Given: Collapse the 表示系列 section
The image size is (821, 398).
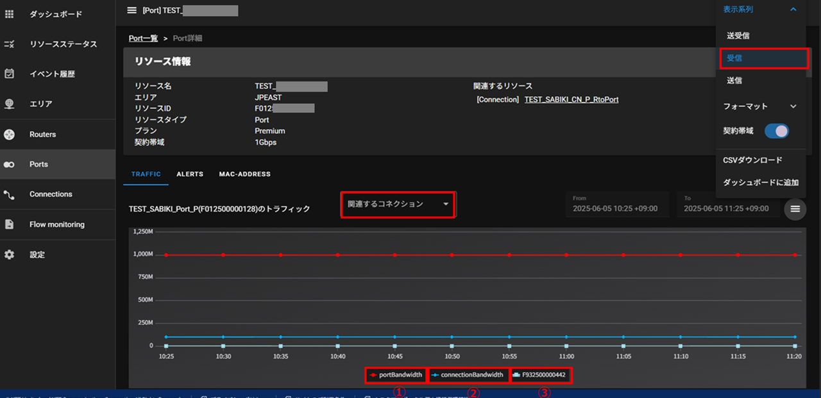Looking at the screenshot, I should (793, 10).
